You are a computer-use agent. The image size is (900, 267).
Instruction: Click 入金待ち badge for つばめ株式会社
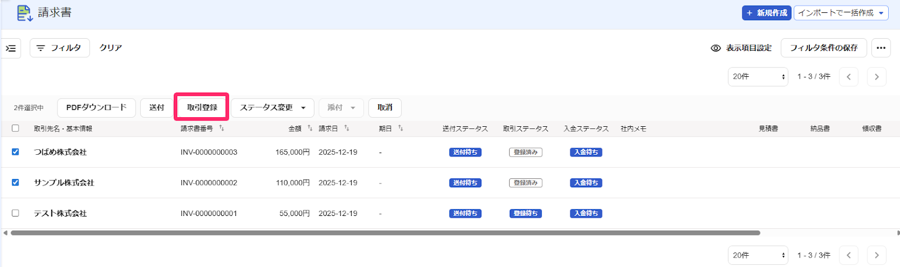[586, 152]
